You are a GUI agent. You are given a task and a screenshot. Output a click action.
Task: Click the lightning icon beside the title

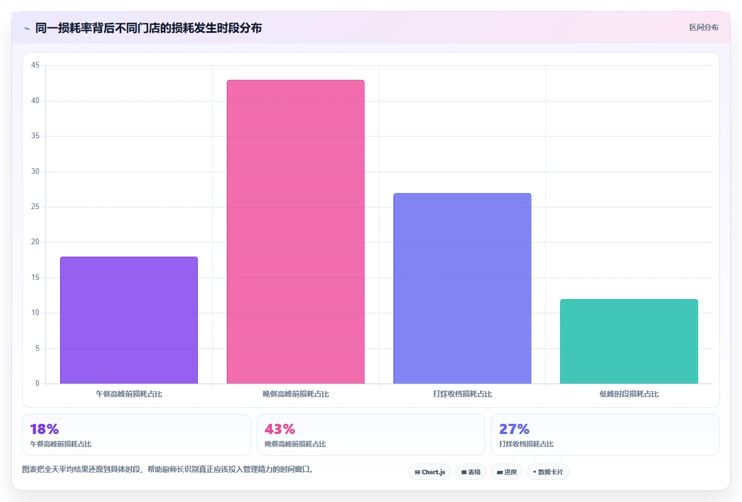(x=27, y=28)
